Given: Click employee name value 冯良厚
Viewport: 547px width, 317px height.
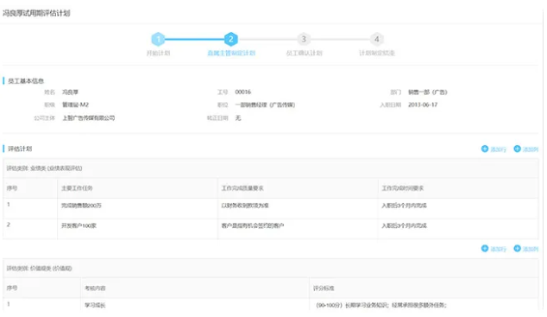Looking at the screenshot, I should click(x=70, y=92).
